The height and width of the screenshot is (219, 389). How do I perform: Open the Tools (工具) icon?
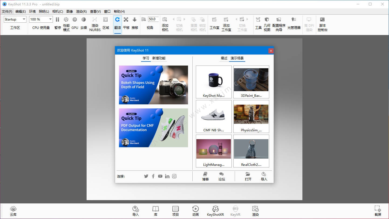tap(258, 19)
